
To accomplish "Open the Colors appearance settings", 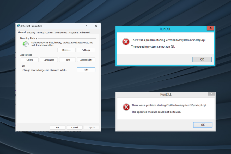I will pos(29,60).
